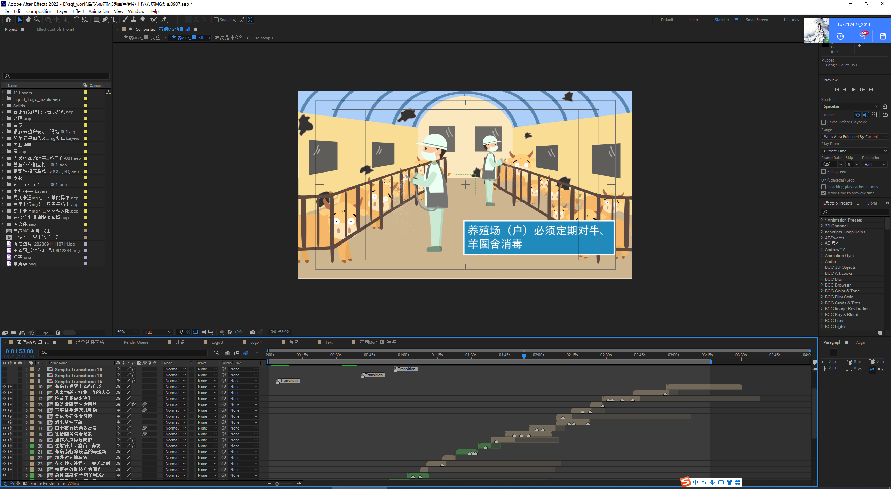Select the Roto Brush tool
The width and height of the screenshot is (891, 489).
click(153, 19)
